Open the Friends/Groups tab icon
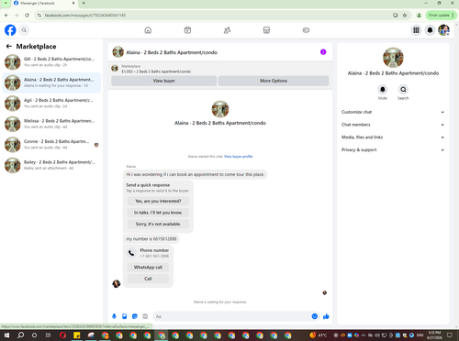 tap(227, 30)
